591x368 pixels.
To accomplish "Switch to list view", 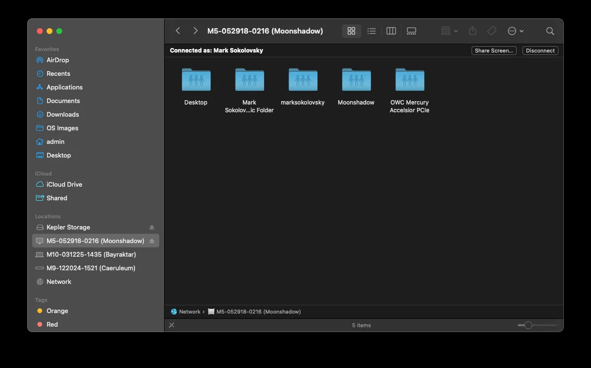I will click(371, 31).
